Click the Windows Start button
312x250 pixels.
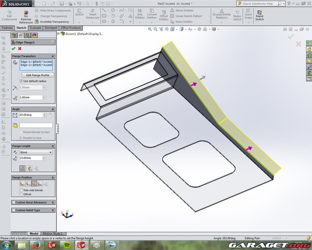click(x=6, y=245)
